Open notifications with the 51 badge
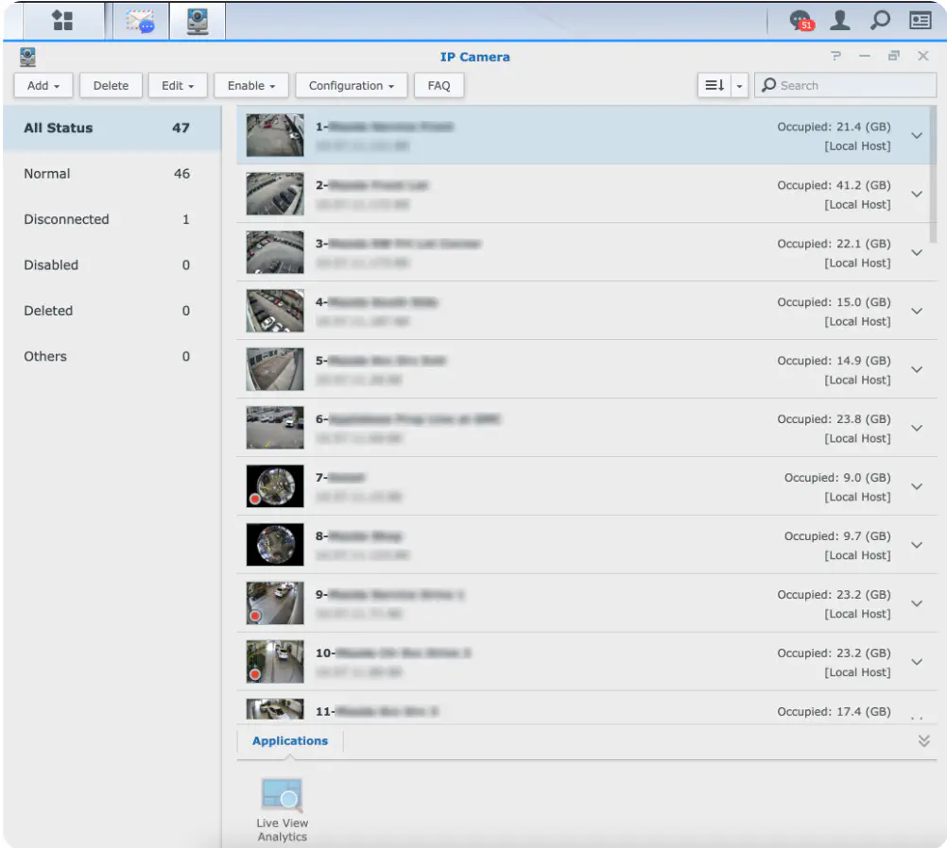The height and width of the screenshot is (848, 947). point(802,21)
